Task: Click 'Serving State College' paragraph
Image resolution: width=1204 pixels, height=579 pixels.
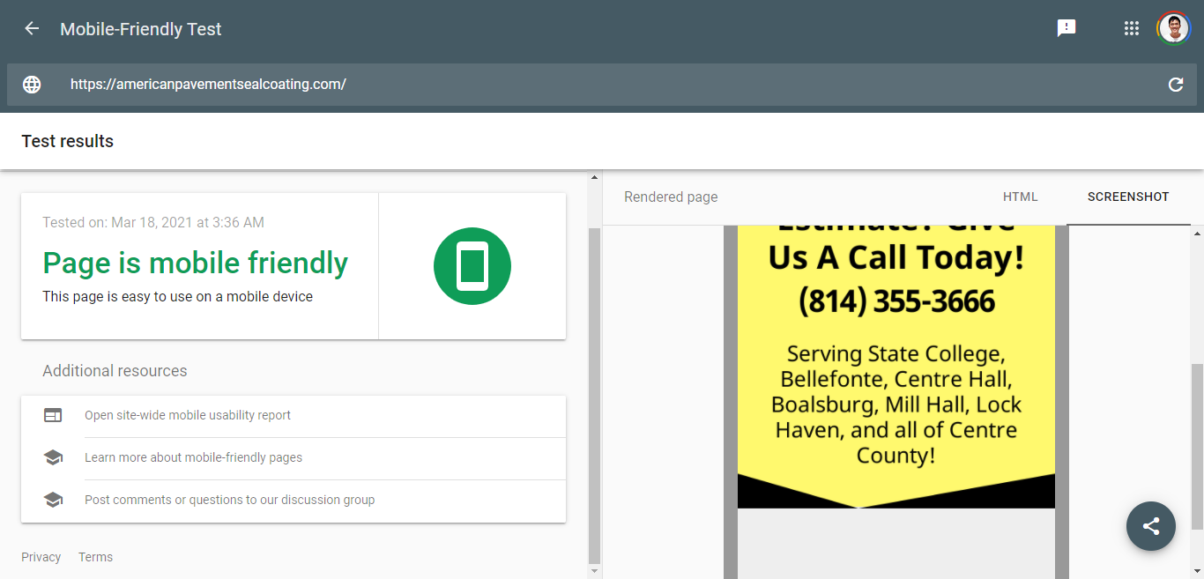Action: 896,405
